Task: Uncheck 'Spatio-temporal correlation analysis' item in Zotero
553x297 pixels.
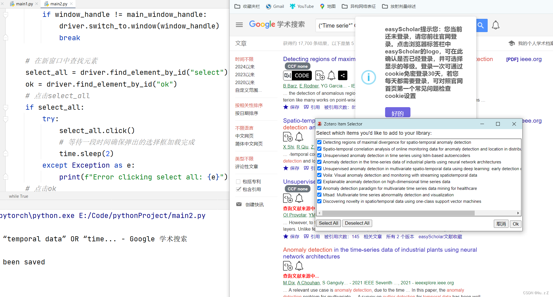Action: pos(319,149)
